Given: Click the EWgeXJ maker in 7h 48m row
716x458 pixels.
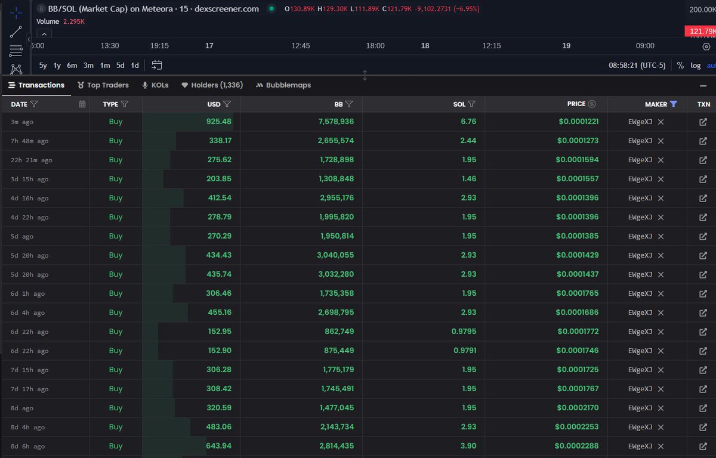Looking at the screenshot, I should tap(640, 141).
